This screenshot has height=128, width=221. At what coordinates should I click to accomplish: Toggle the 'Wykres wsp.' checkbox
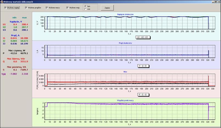[67, 8]
